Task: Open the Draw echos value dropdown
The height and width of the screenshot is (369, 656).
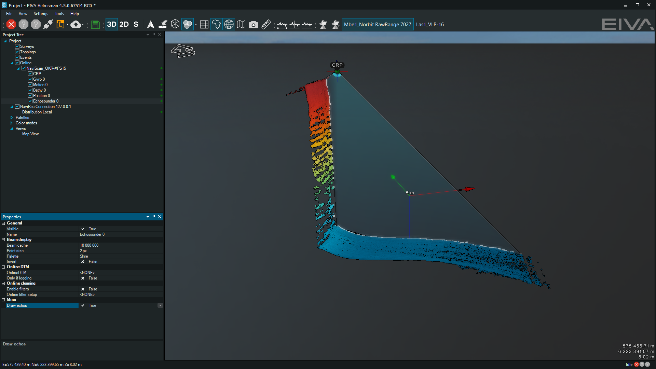Action: pyautogui.click(x=160, y=305)
